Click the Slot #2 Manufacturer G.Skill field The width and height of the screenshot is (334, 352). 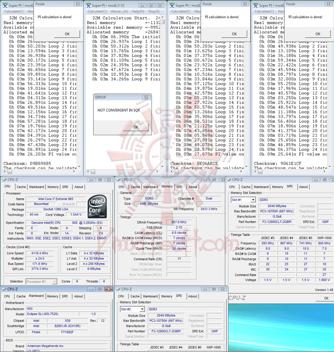point(166,326)
